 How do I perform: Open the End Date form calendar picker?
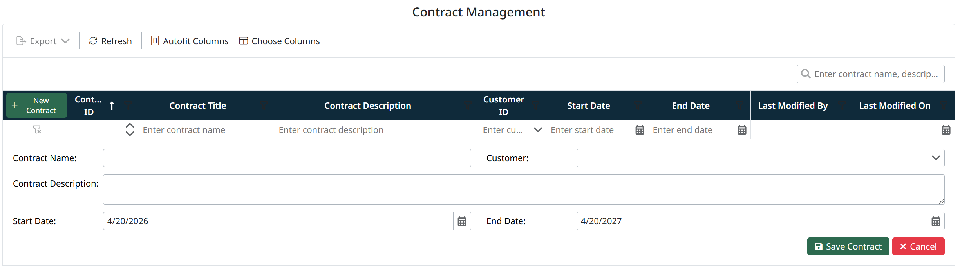pyautogui.click(x=936, y=221)
